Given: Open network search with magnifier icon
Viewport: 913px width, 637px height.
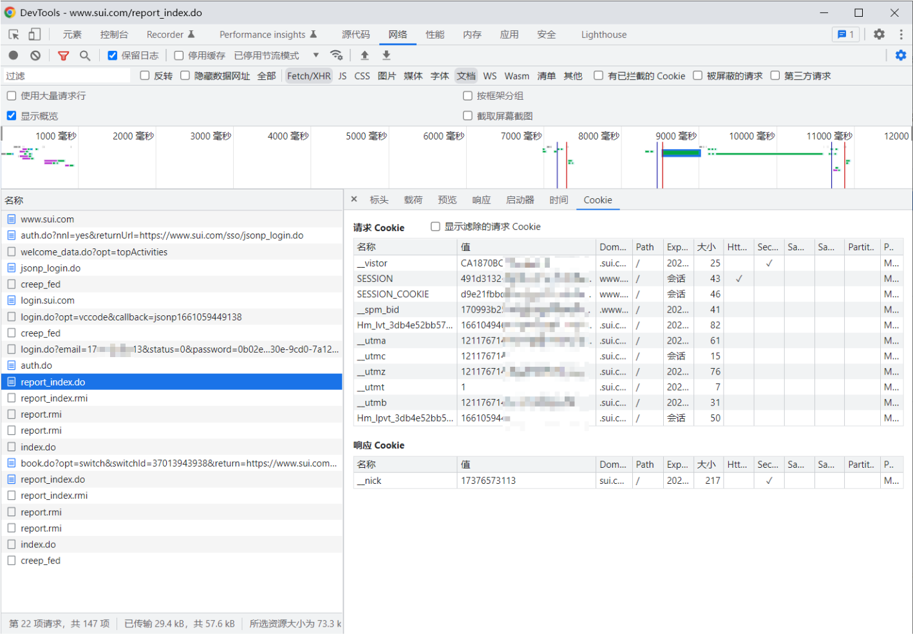Looking at the screenshot, I should pos(85,56).
